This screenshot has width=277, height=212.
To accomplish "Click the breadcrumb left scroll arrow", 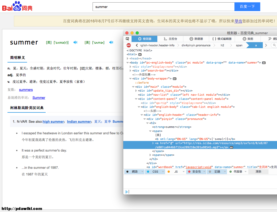I will pos(136,45).
